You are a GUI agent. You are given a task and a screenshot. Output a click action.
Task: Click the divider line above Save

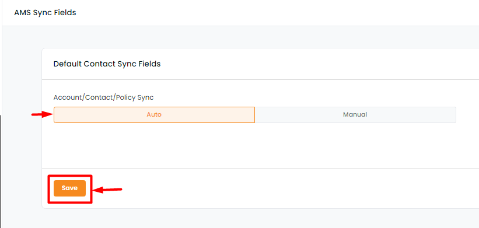(x=260, y=168)
